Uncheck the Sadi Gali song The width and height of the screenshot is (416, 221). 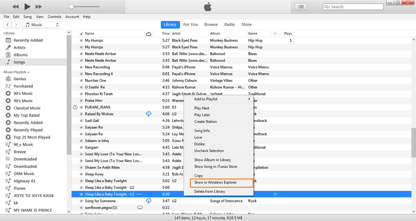tap(81, 121)
